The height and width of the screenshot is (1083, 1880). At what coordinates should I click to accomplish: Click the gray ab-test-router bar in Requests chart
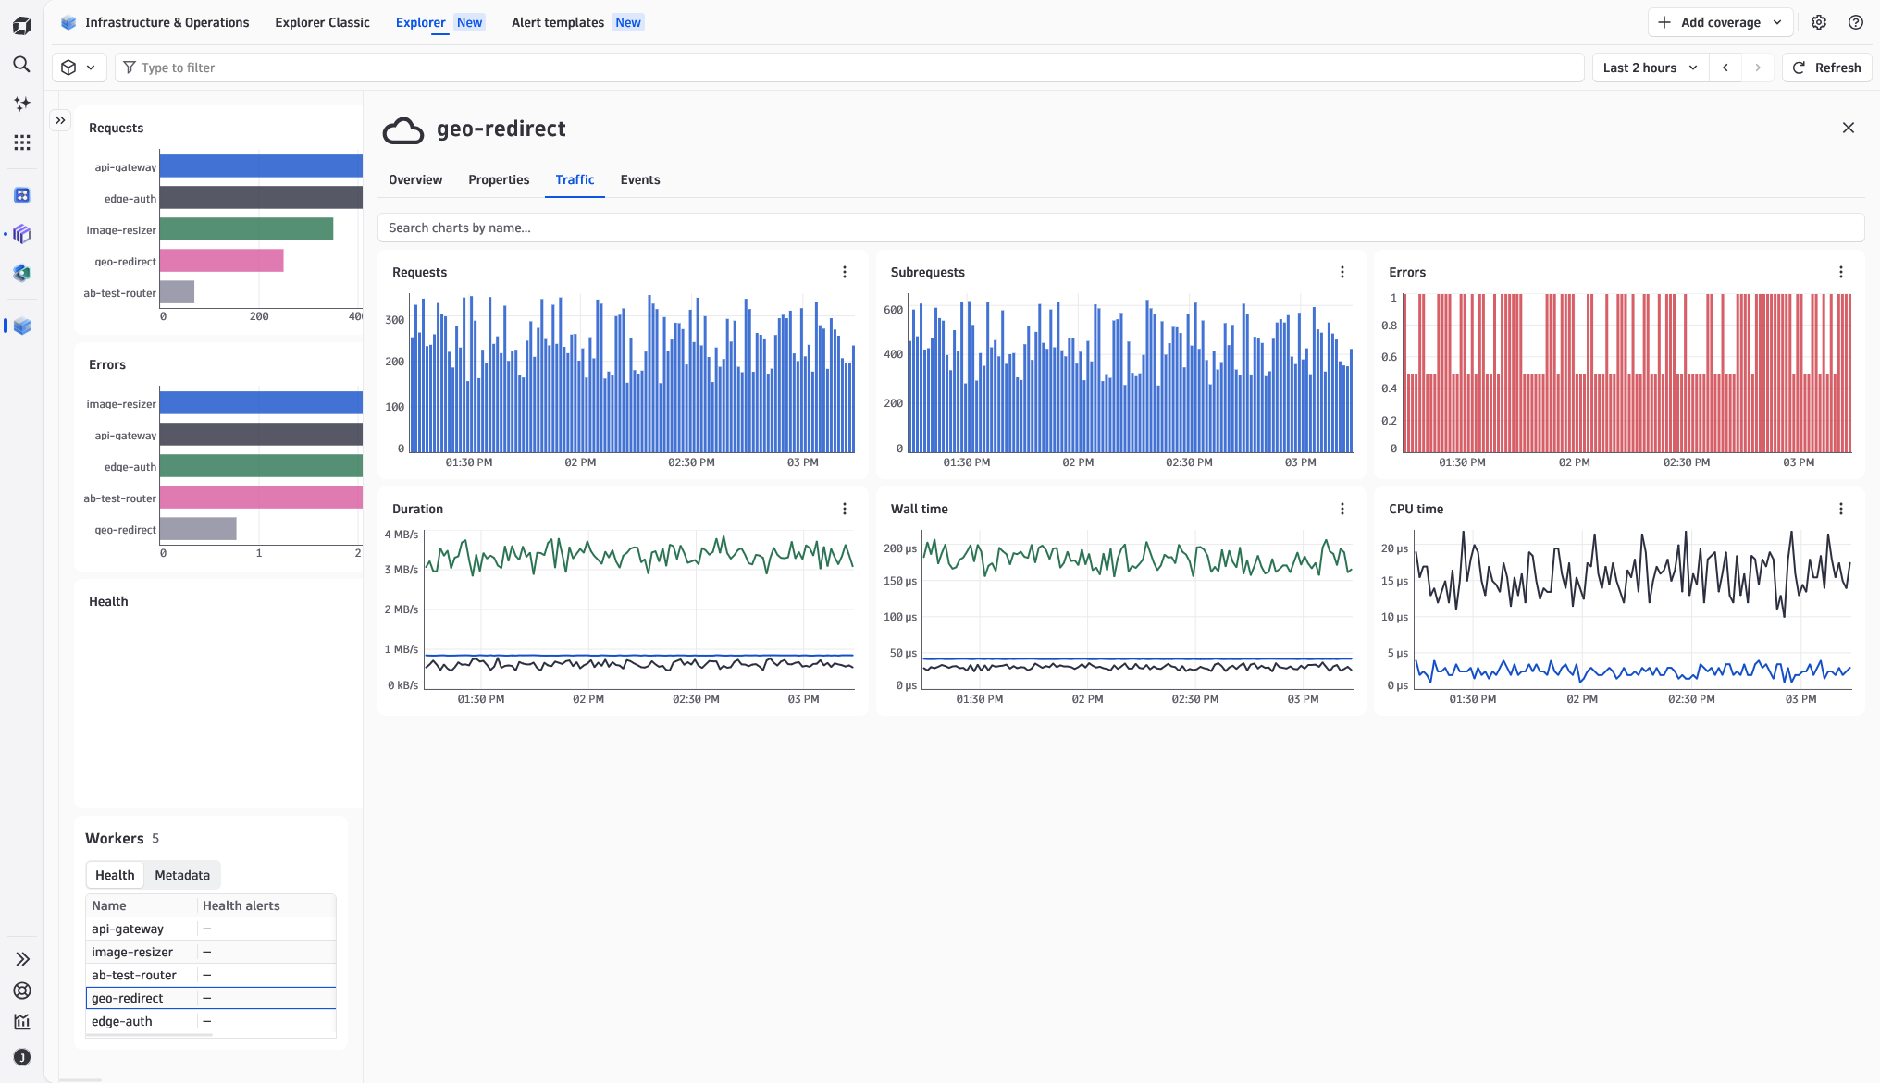point(178,292)
